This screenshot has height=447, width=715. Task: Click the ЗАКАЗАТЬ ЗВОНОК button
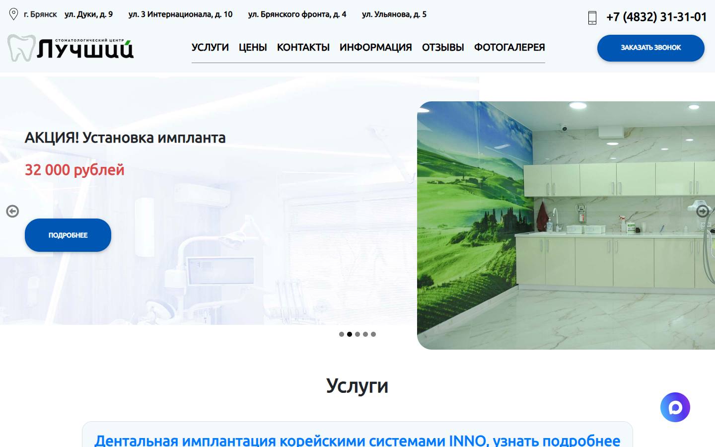click(x=651, y=48)
